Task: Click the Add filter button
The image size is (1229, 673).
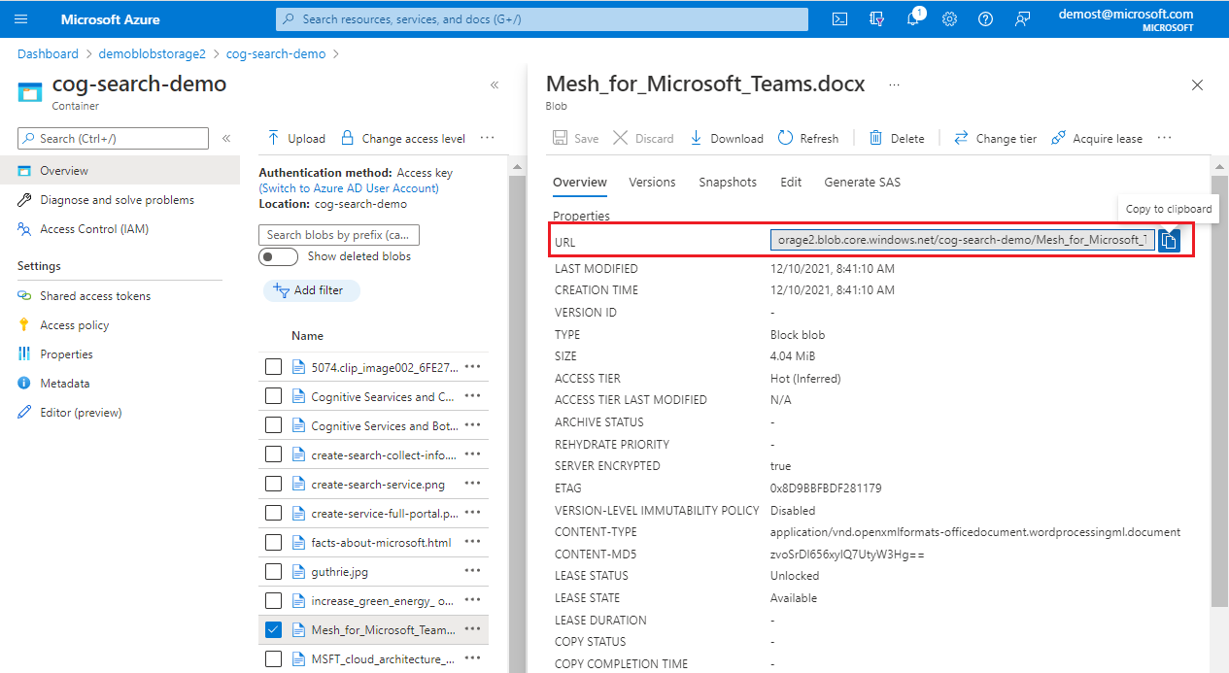Action: point(311,290)
